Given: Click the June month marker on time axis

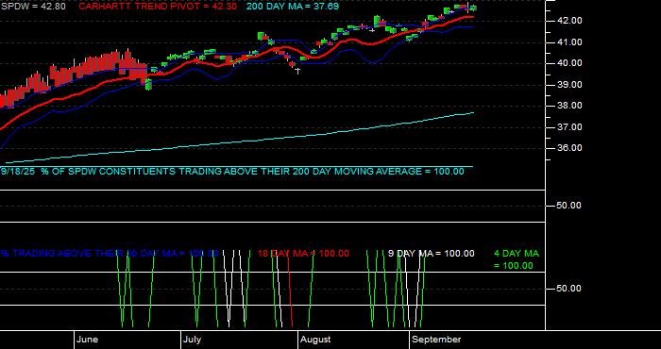Looking at the screenshot, I should coord(88,340).
